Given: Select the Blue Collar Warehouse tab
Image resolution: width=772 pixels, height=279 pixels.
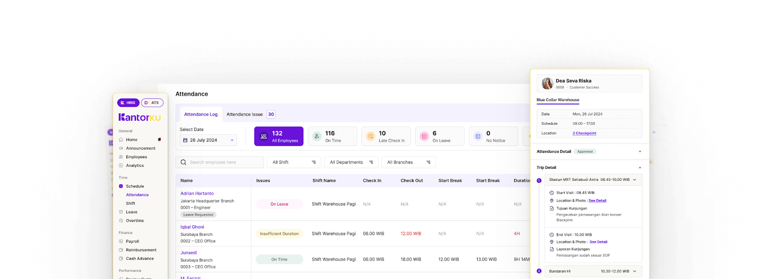Looking at the screenshot, I should [x=558, y=100].
